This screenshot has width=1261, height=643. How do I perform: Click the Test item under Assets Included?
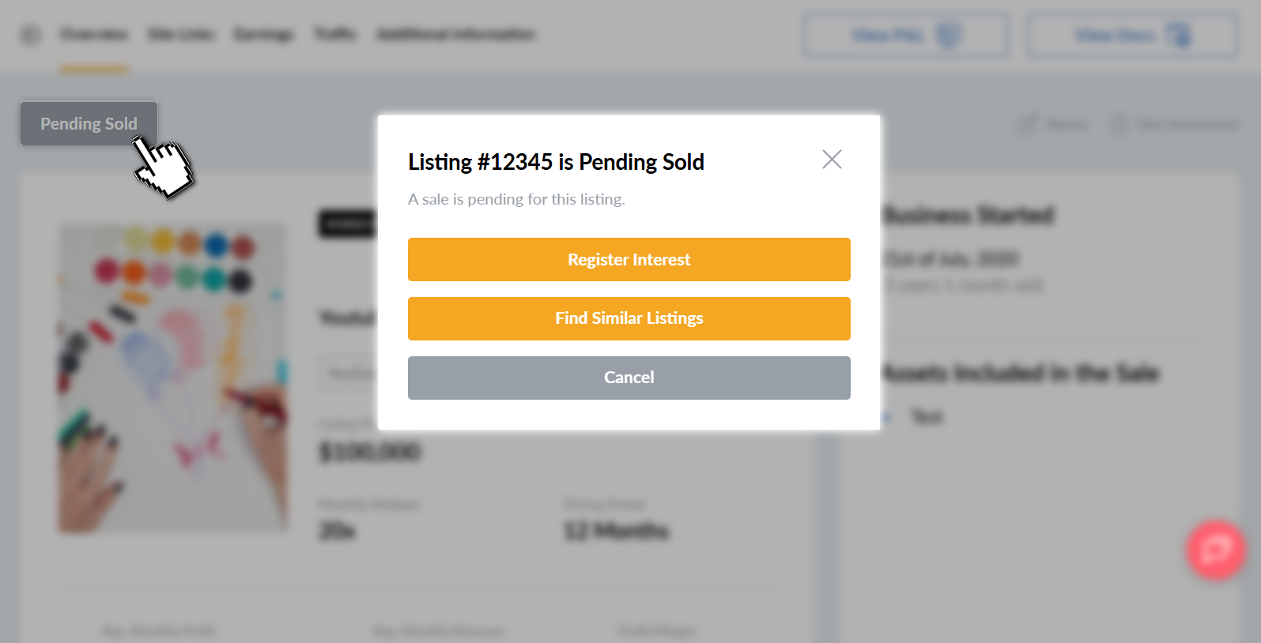tap(927, 416)
